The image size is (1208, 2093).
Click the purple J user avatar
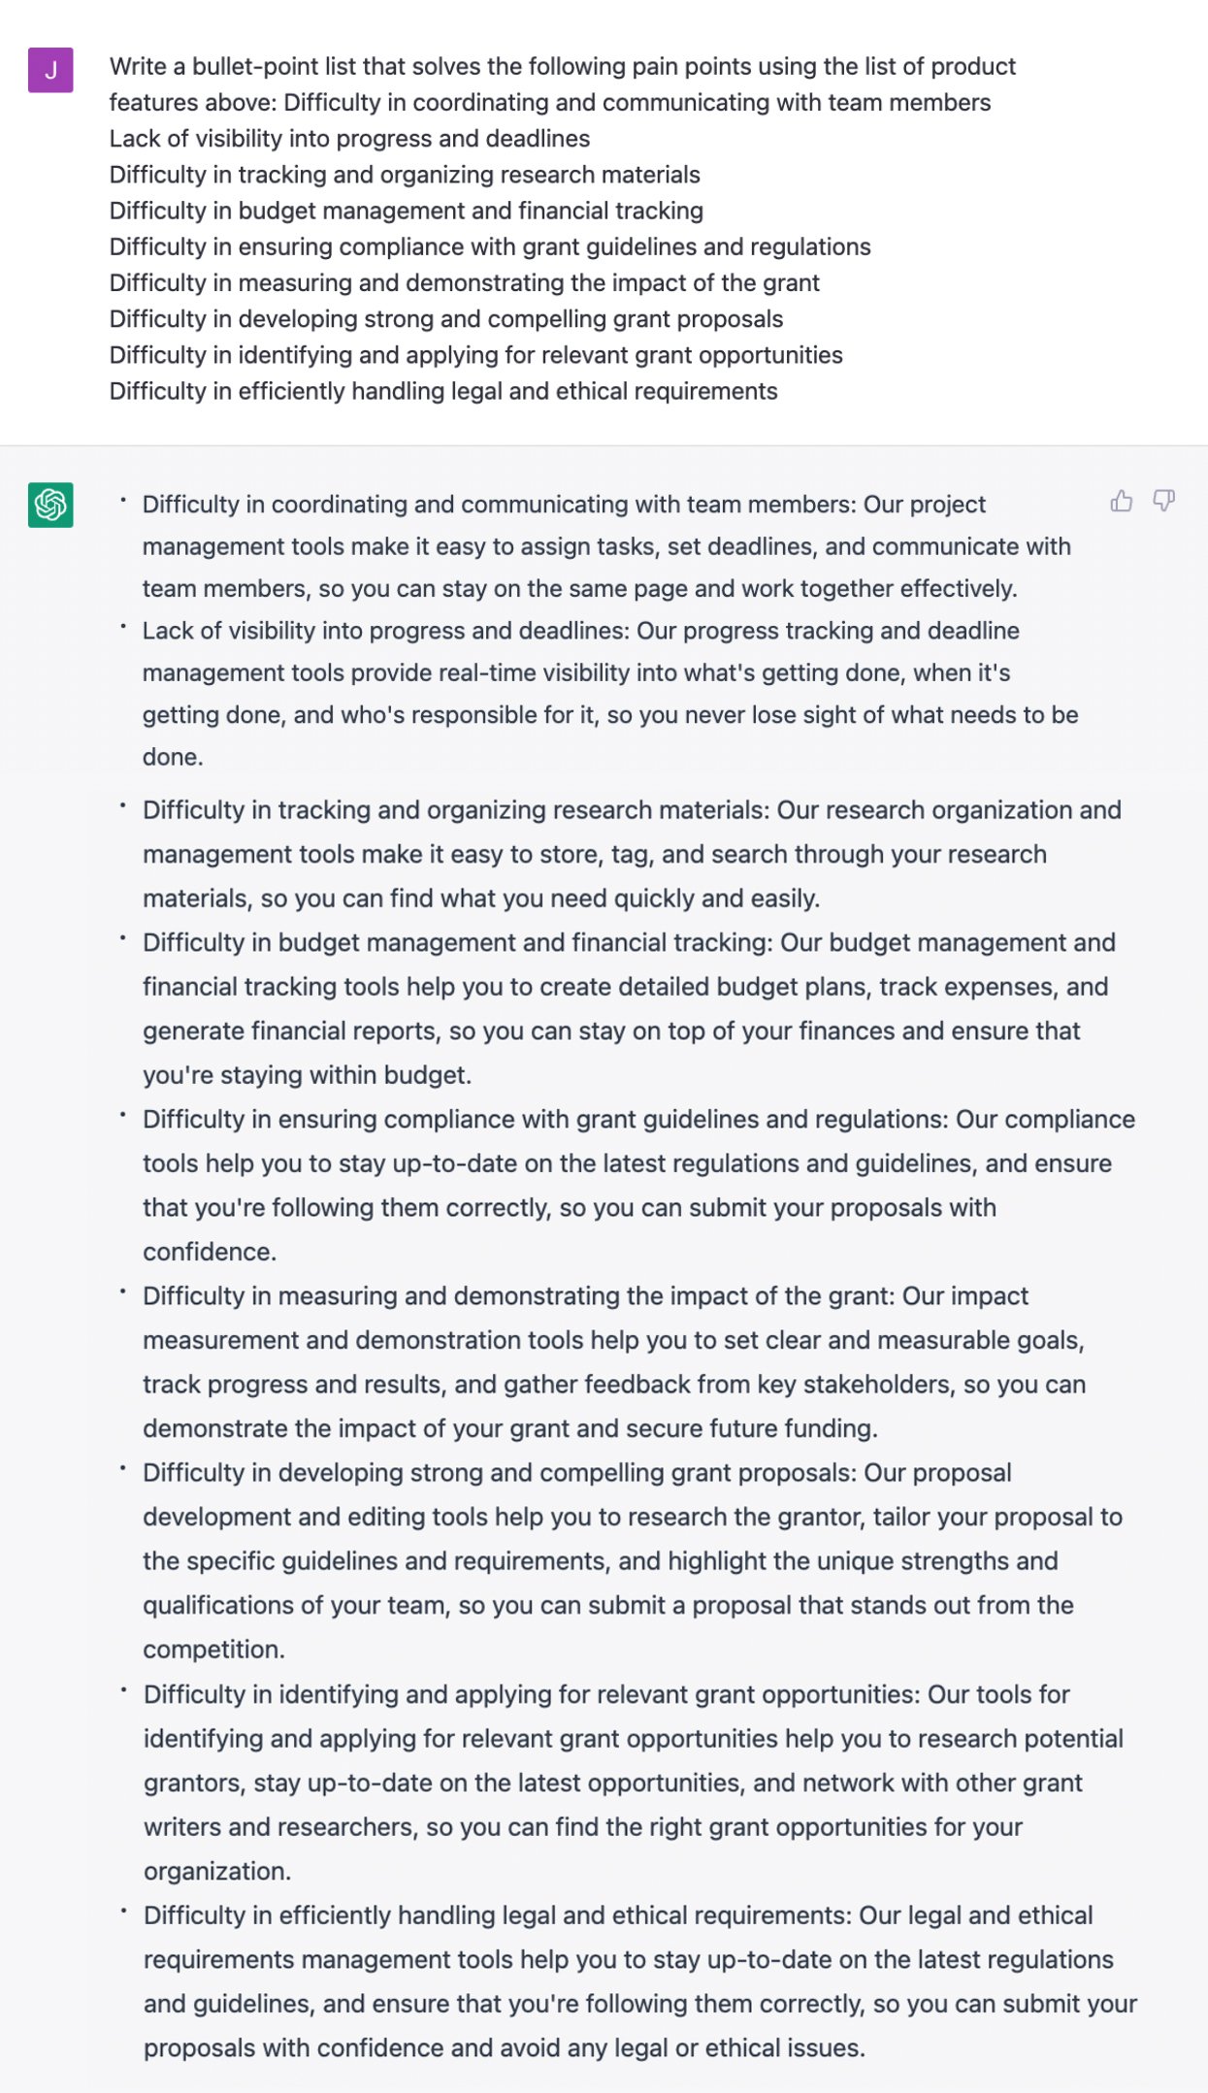tap(50, 70)
